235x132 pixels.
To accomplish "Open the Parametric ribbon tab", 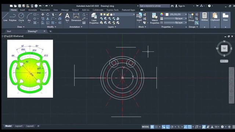I will [x=45, y=10].
